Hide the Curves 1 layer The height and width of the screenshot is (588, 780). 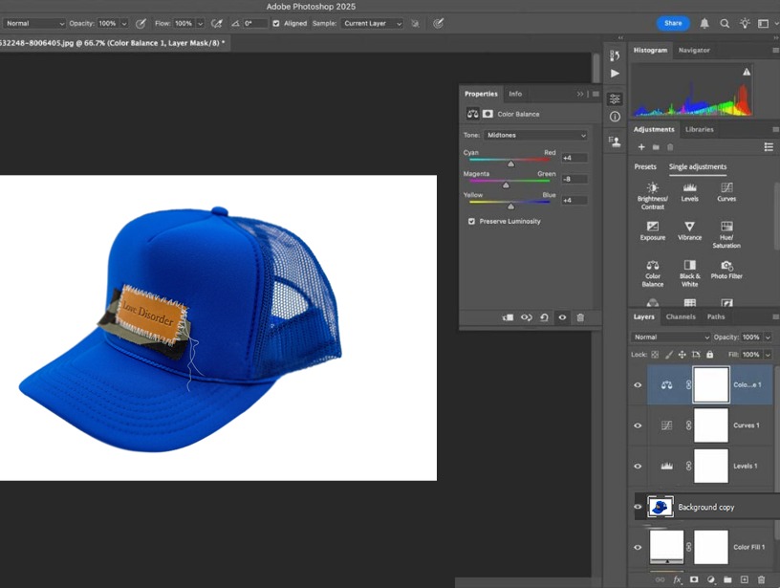click(638, 425)
